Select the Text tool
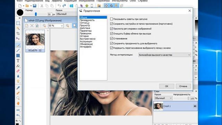222x125 pixels. 18,61
